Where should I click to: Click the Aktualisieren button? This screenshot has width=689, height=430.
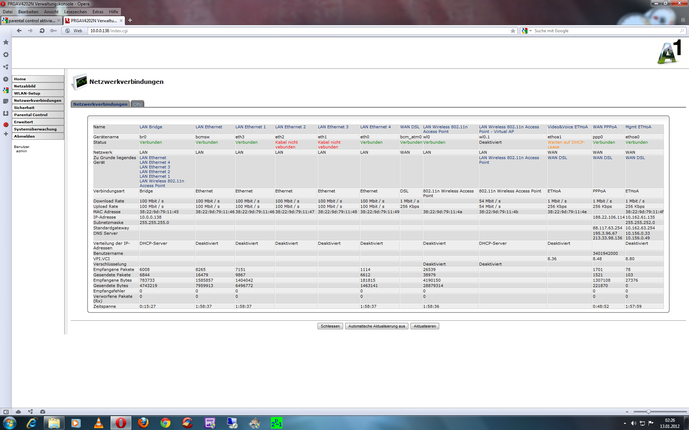pyautogui.click(x=425, y=326)
